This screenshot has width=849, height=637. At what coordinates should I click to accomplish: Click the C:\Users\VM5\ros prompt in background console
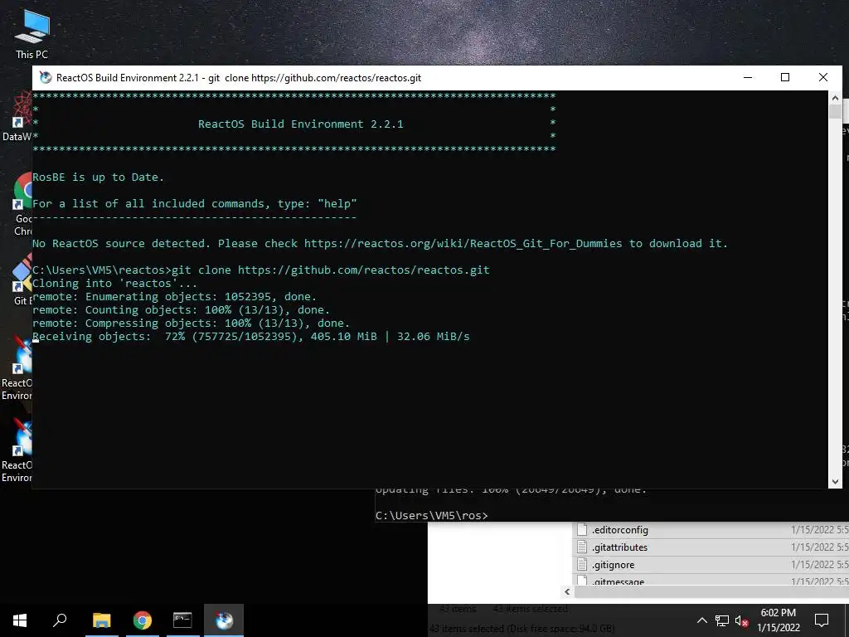[431, 515]
